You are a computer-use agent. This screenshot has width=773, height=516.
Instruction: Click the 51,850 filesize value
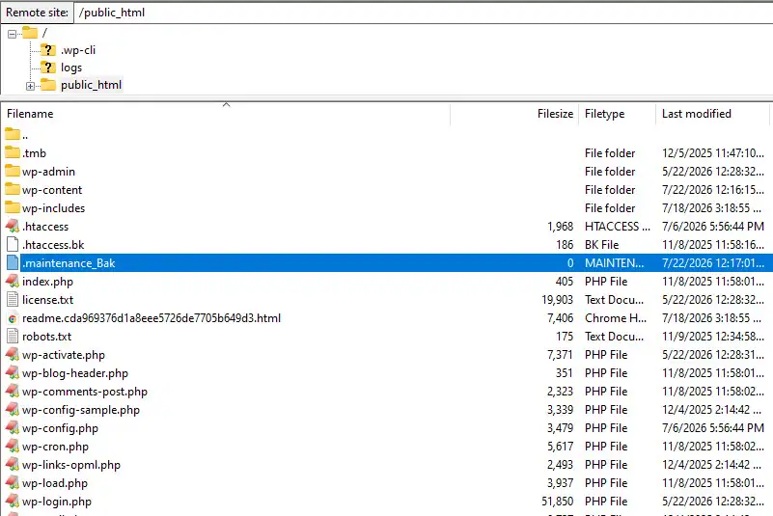pyautogui.click(x=557, y=502)
